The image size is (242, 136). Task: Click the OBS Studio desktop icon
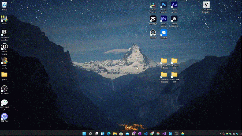point(4,89)
